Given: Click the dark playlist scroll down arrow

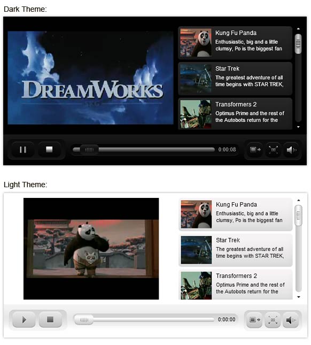Looking at the screenshot, I should click(x=298, y=127).
